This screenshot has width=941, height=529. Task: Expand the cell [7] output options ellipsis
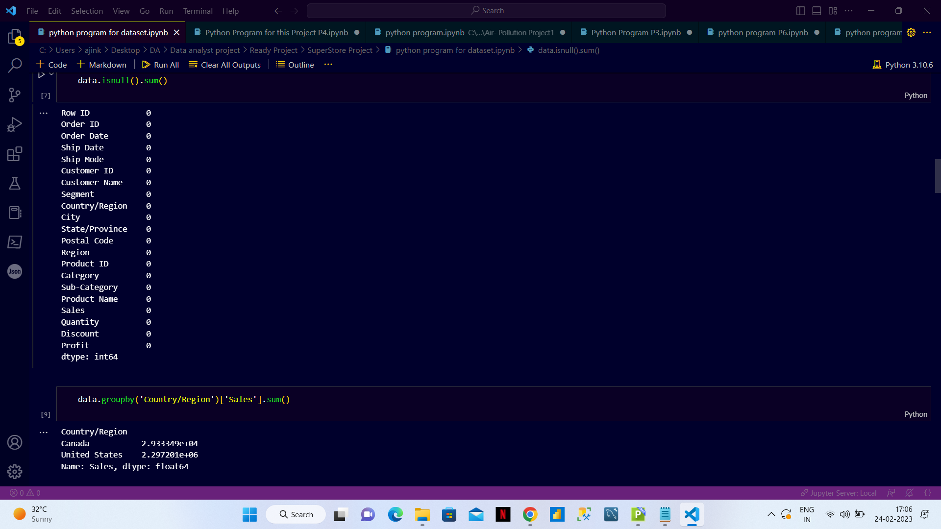click(44, 113)
